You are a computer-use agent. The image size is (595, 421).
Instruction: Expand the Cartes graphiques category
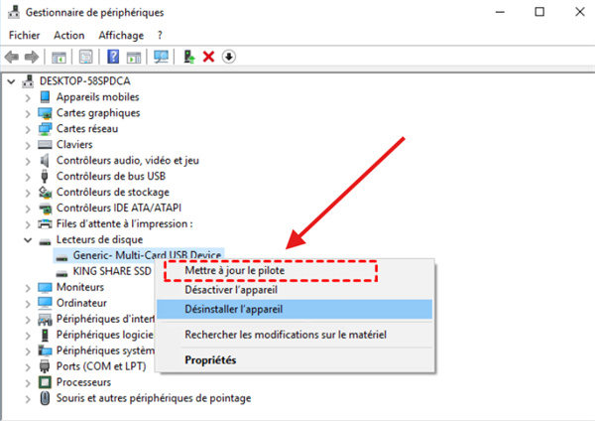[28, 113]
